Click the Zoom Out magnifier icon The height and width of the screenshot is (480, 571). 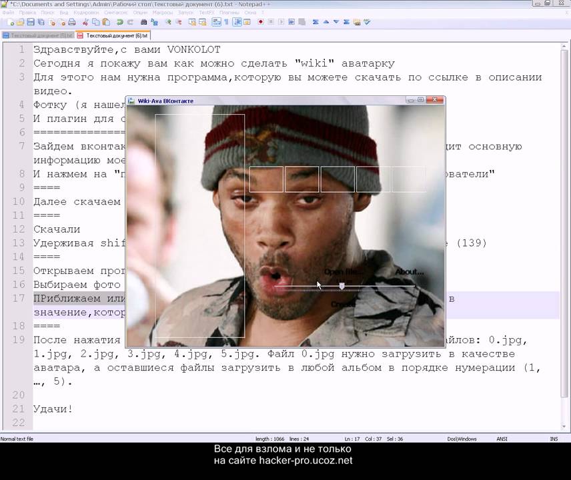pos(179,22)
